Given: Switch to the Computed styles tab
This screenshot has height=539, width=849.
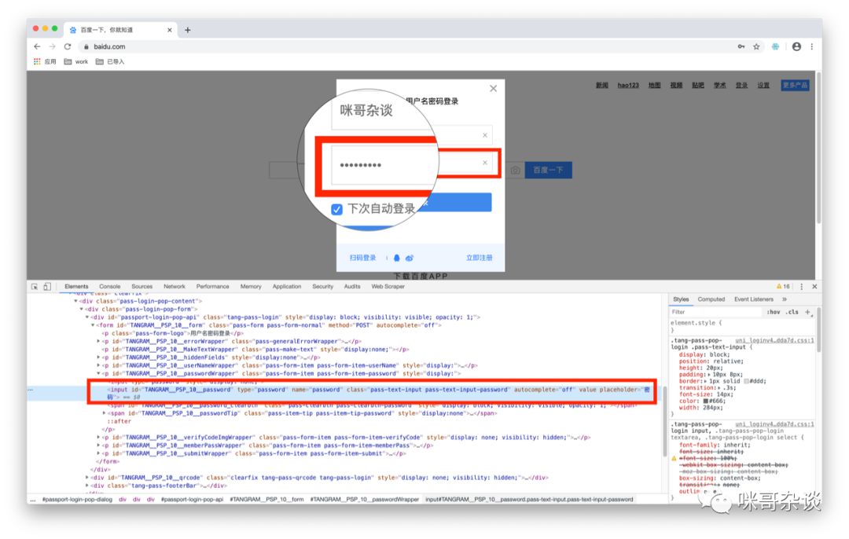Looking at the screenshot, I should click(711, 299).
